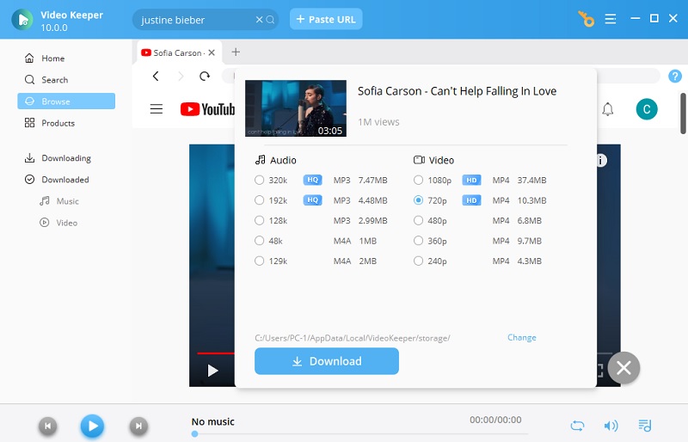Open the blue help question icon
Screen dimensions: 688x442
(x=675, y=76)
